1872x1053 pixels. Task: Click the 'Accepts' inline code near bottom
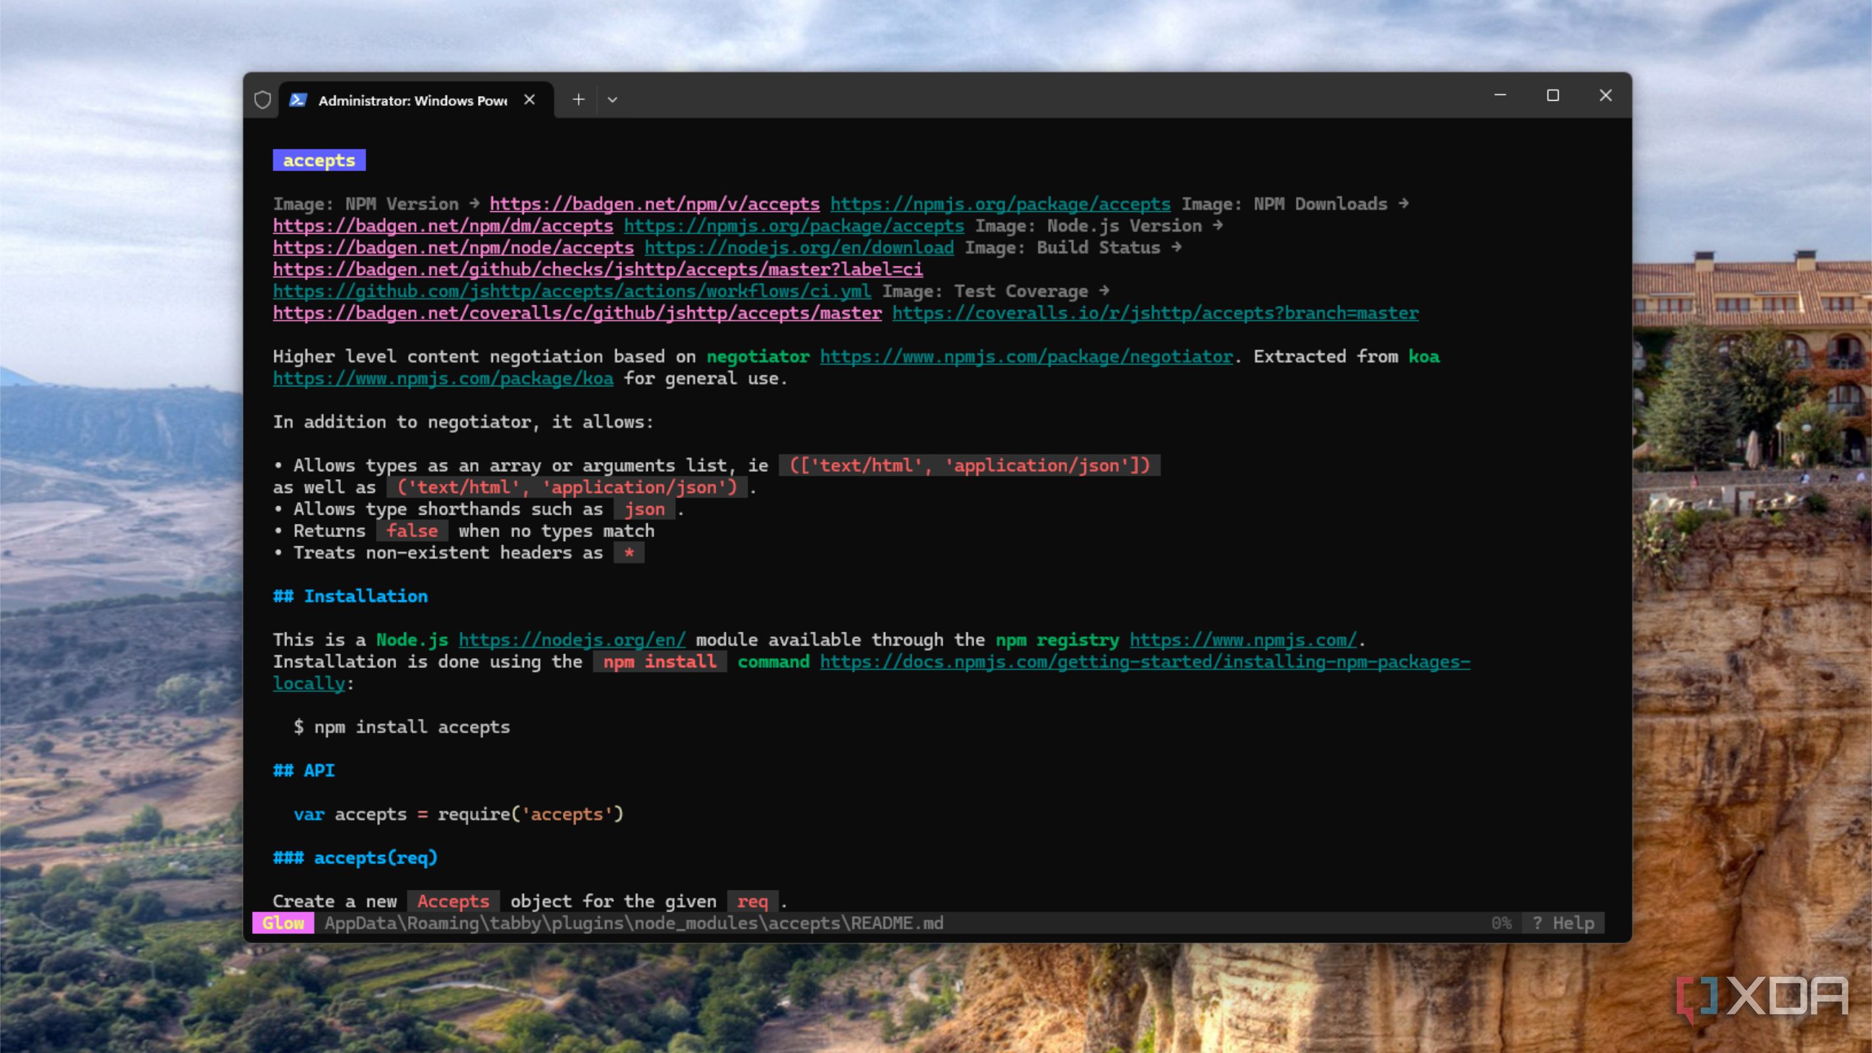454,902
